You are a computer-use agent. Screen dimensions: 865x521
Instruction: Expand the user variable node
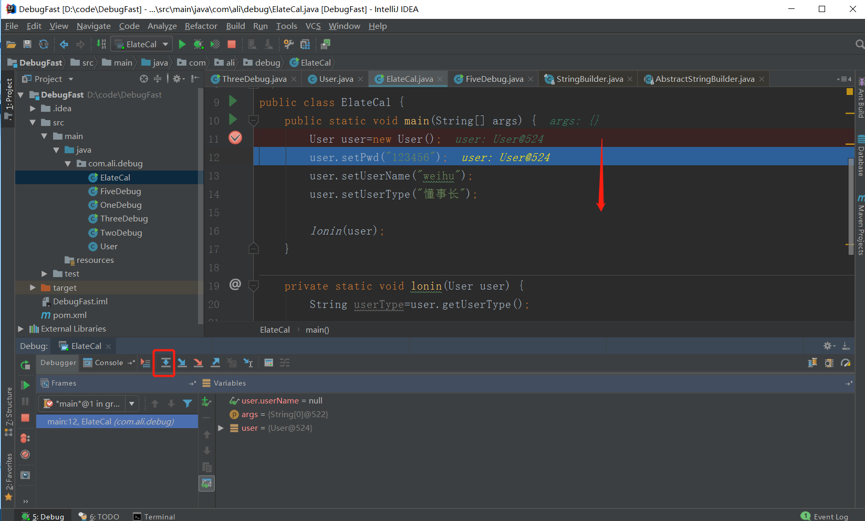221,428
